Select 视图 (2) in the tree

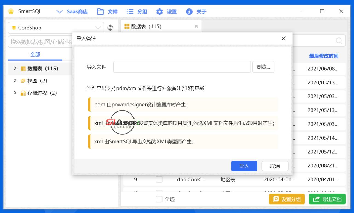tap(37, 81)
